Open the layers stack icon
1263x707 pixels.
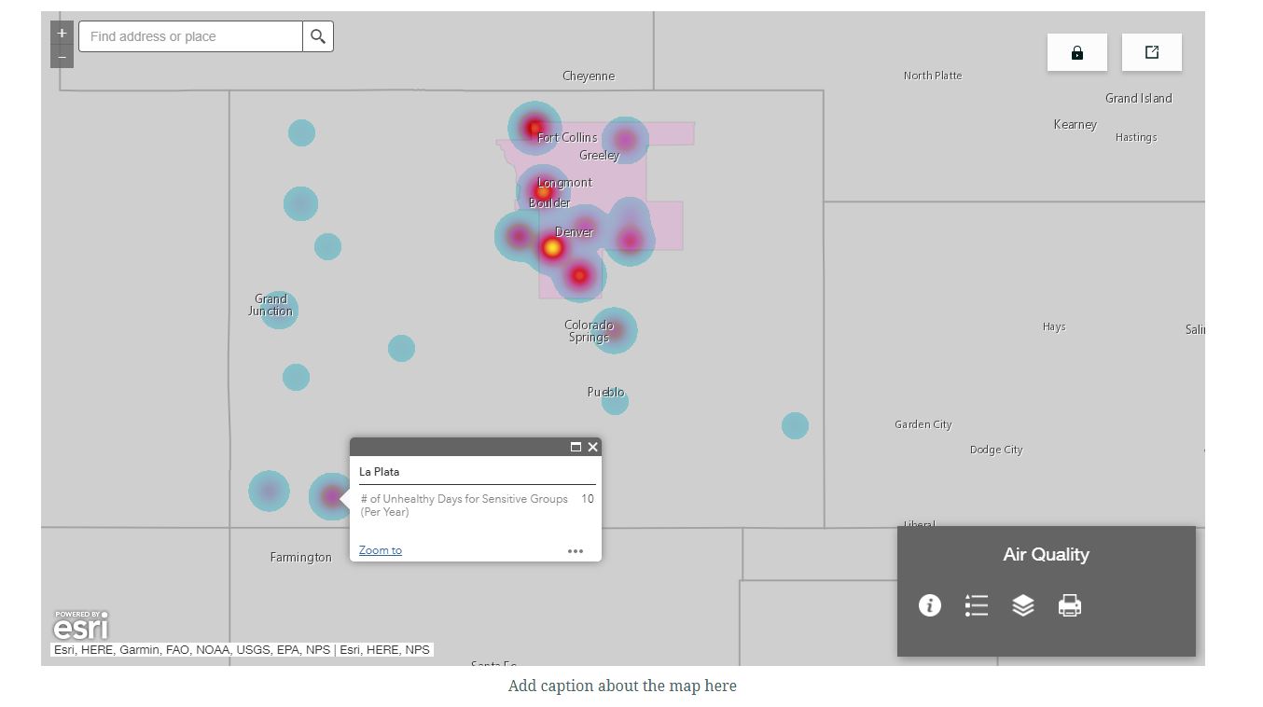1023,605
